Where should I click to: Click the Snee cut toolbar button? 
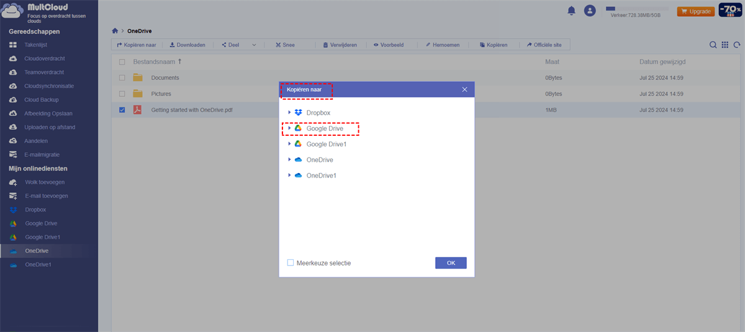coord(284,45)
